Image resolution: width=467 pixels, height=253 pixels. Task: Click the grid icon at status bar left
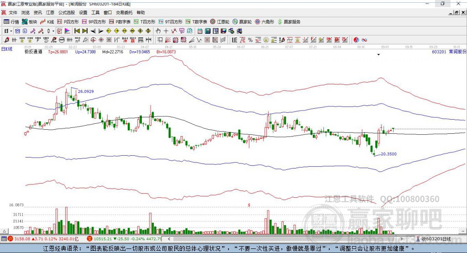coord(4,239)
